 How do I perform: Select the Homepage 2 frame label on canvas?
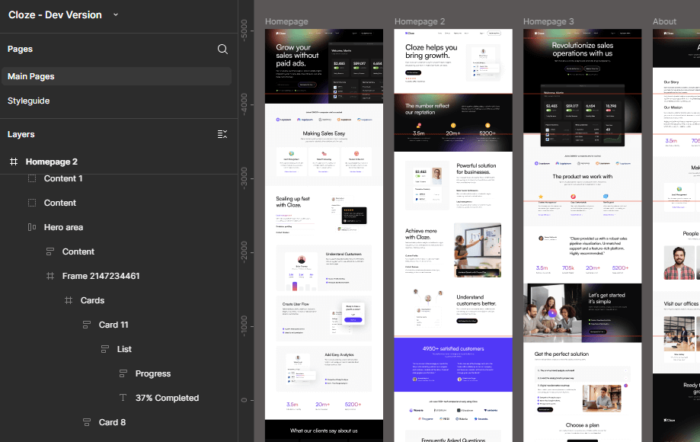click(420, 21)
